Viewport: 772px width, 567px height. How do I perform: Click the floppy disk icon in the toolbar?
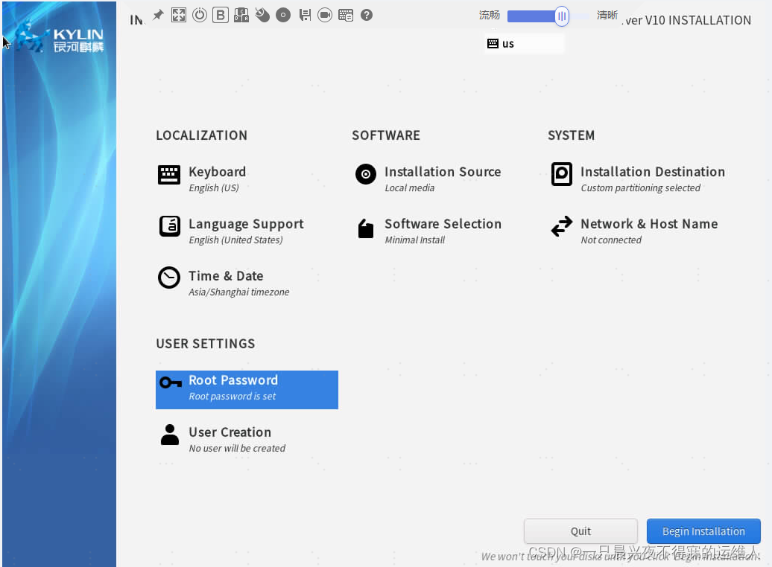305,15
